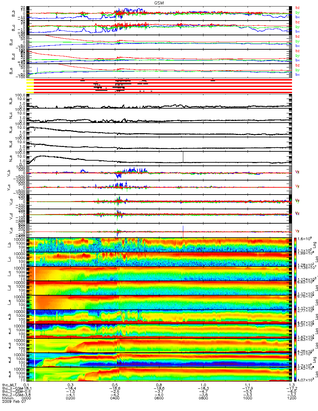Click the i_d ion spectrogram label
This screenshot has height=411, width=318.
click(x=10, y=288)
